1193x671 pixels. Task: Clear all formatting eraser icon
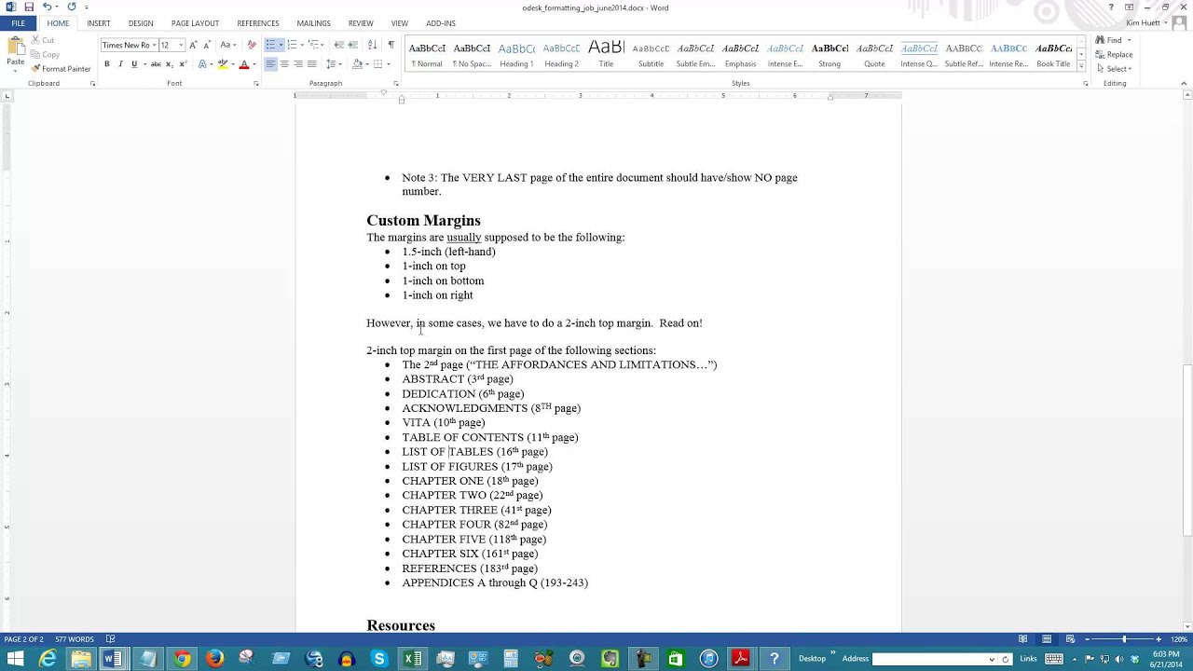pyautogui.click(x=252, y=45)
